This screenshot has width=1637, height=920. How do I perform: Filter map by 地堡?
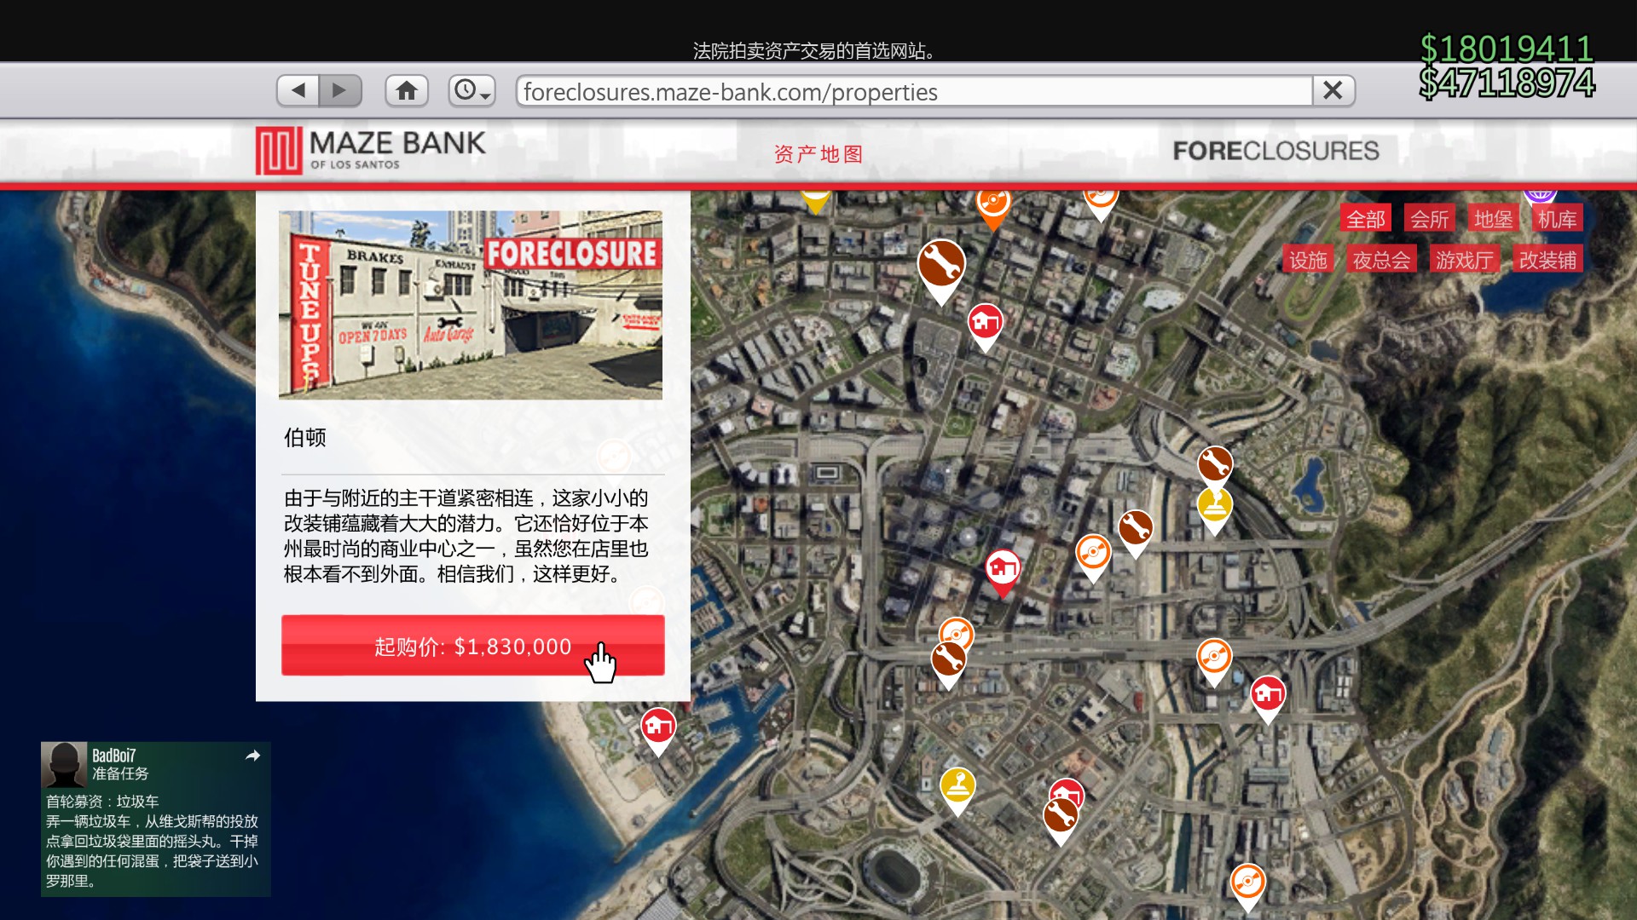[x=1494, y=219]
